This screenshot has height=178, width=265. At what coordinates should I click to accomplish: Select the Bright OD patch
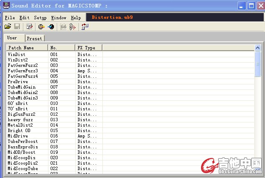pyautogui.click(x=19, y=130)
